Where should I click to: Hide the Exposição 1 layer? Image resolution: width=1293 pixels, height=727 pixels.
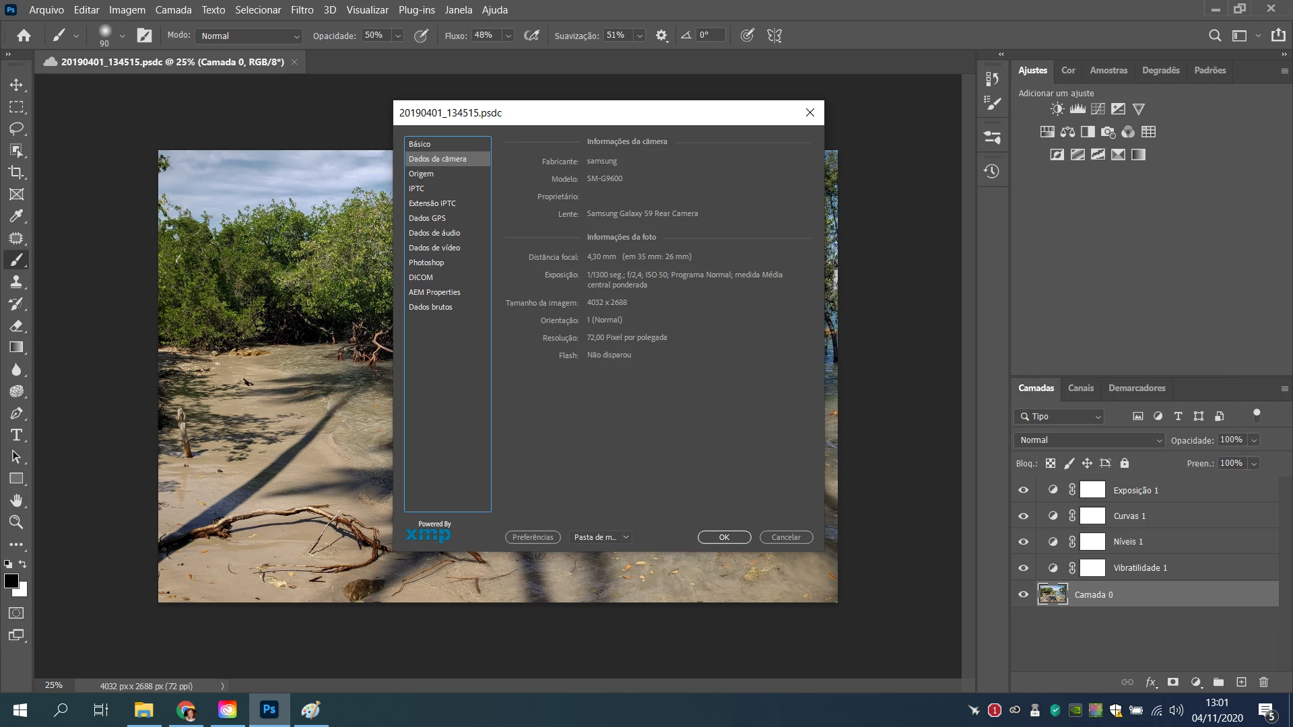click(1023, 490)
